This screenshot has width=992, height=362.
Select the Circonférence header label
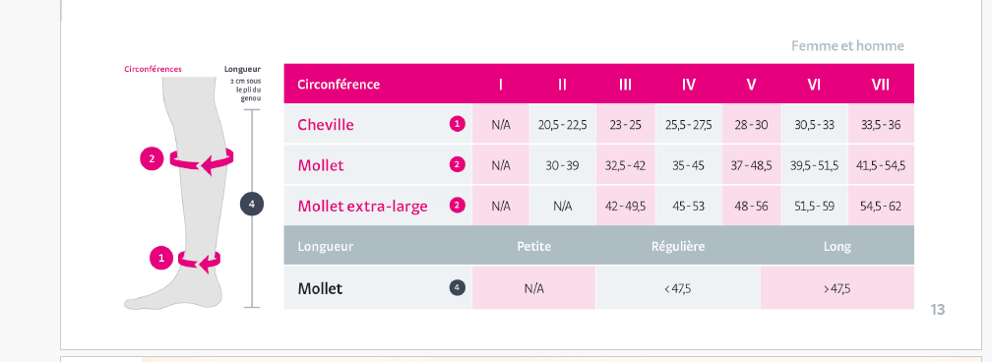click(339, 85)
